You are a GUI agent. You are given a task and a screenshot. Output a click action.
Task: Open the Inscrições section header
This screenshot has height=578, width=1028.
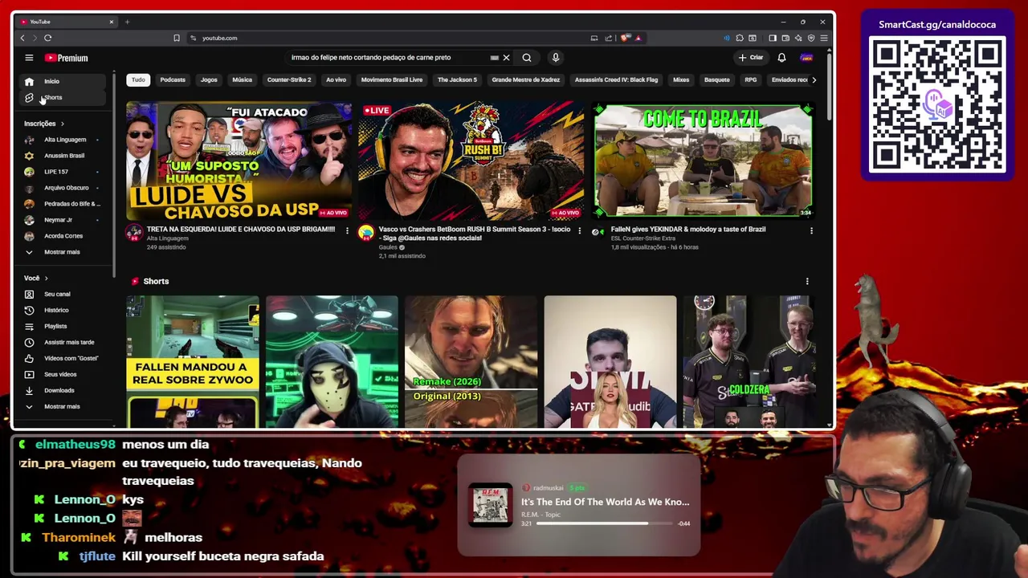pos(44,124)
